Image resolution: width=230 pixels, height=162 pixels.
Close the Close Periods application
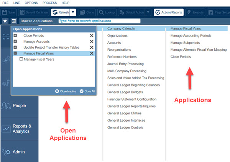[x=92, y=36]
